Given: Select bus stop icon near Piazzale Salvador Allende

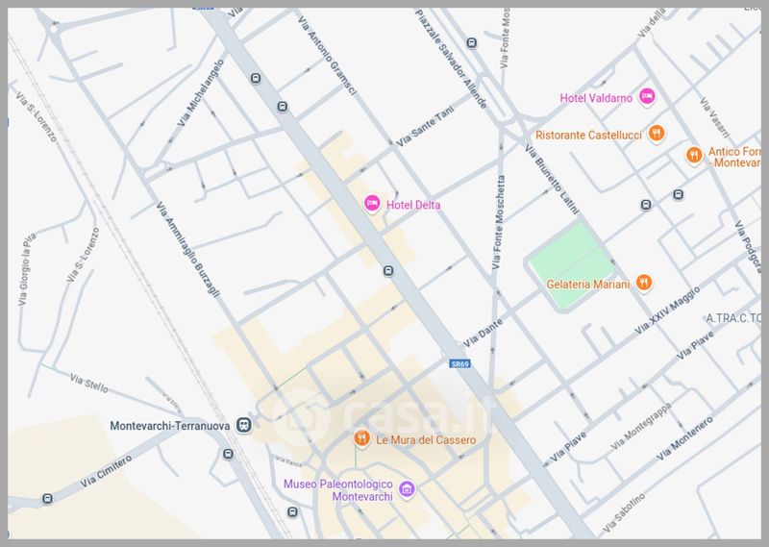Looking at the screenshot, I should [x=471, y=42].
